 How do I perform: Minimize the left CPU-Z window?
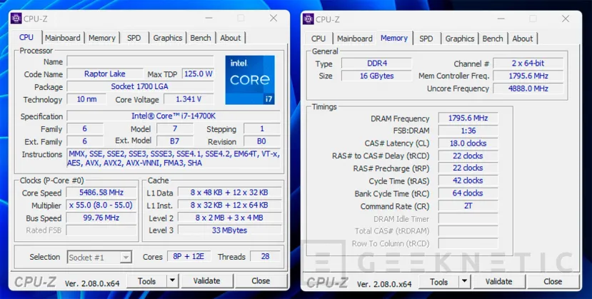click(209, 18)
